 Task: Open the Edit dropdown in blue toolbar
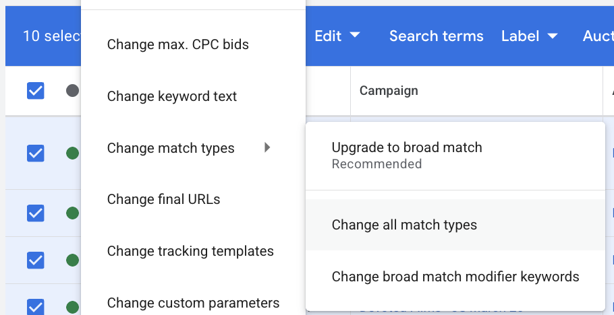(x=337, y=36)
